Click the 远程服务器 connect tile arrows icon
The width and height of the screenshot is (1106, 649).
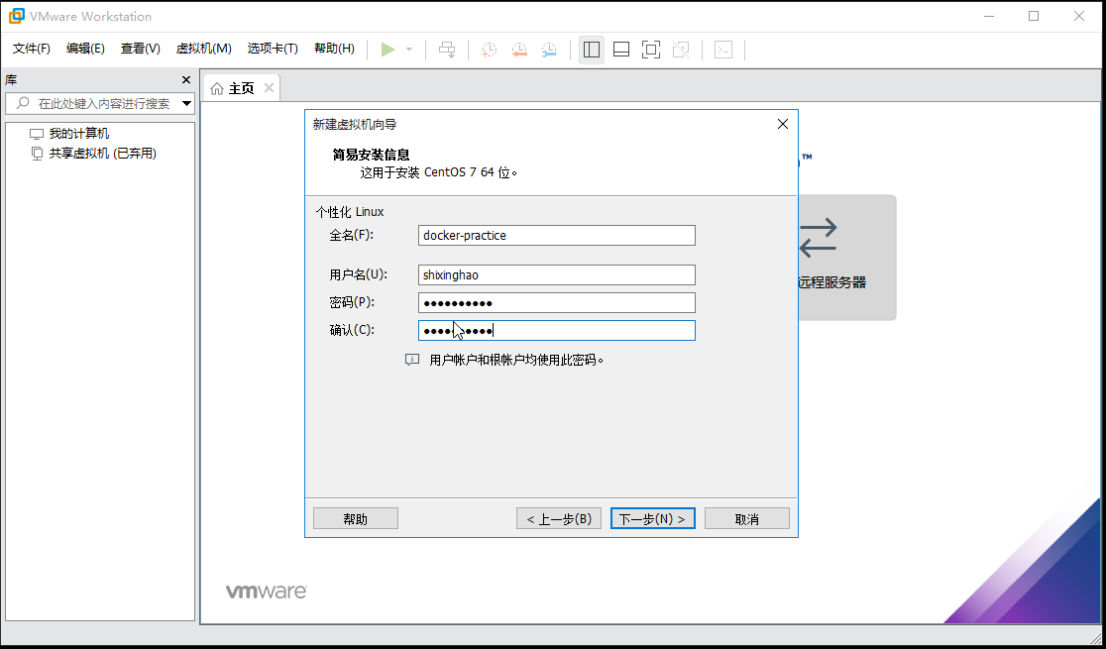(819, 238)
